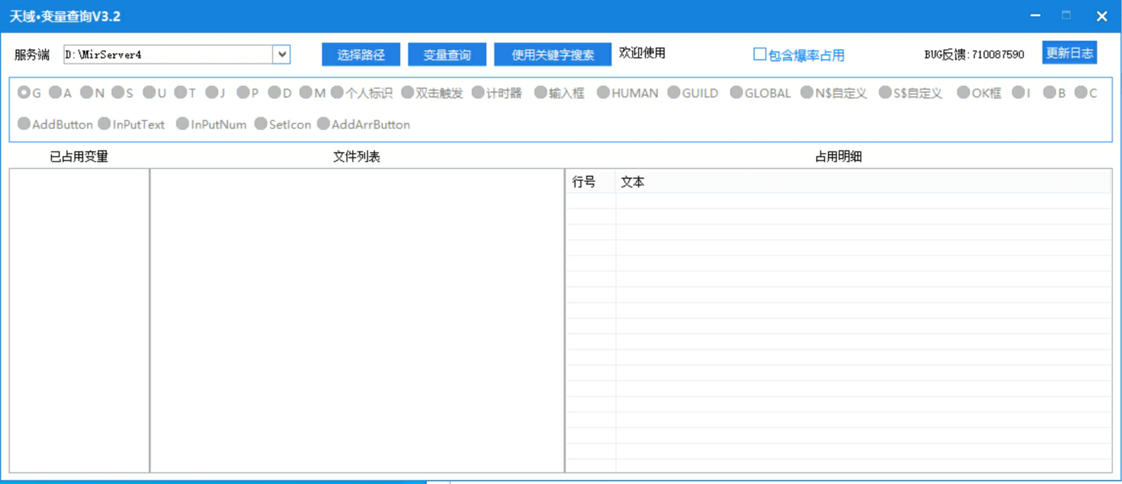Image resolution: width=1122 pixels, height=484 pixels.
Task: Click the 文本 column header
Action: pos(863,182)
